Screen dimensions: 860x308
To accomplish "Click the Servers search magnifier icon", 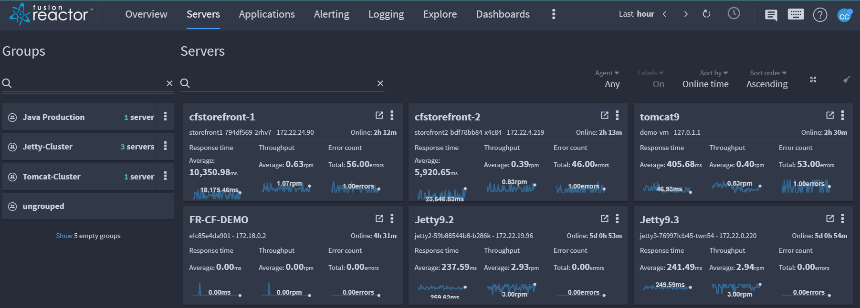I will click(x=185, y=83).
